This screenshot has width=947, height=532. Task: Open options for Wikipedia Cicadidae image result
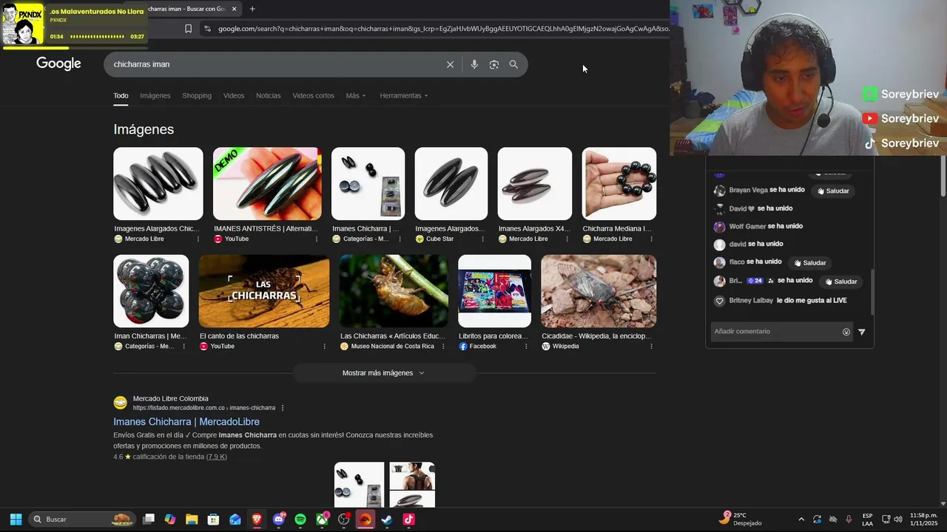coord(651,346)
